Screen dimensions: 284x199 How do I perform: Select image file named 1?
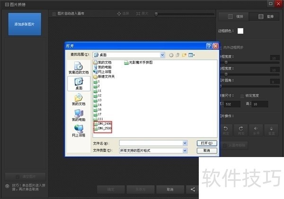tap(97, 82)
